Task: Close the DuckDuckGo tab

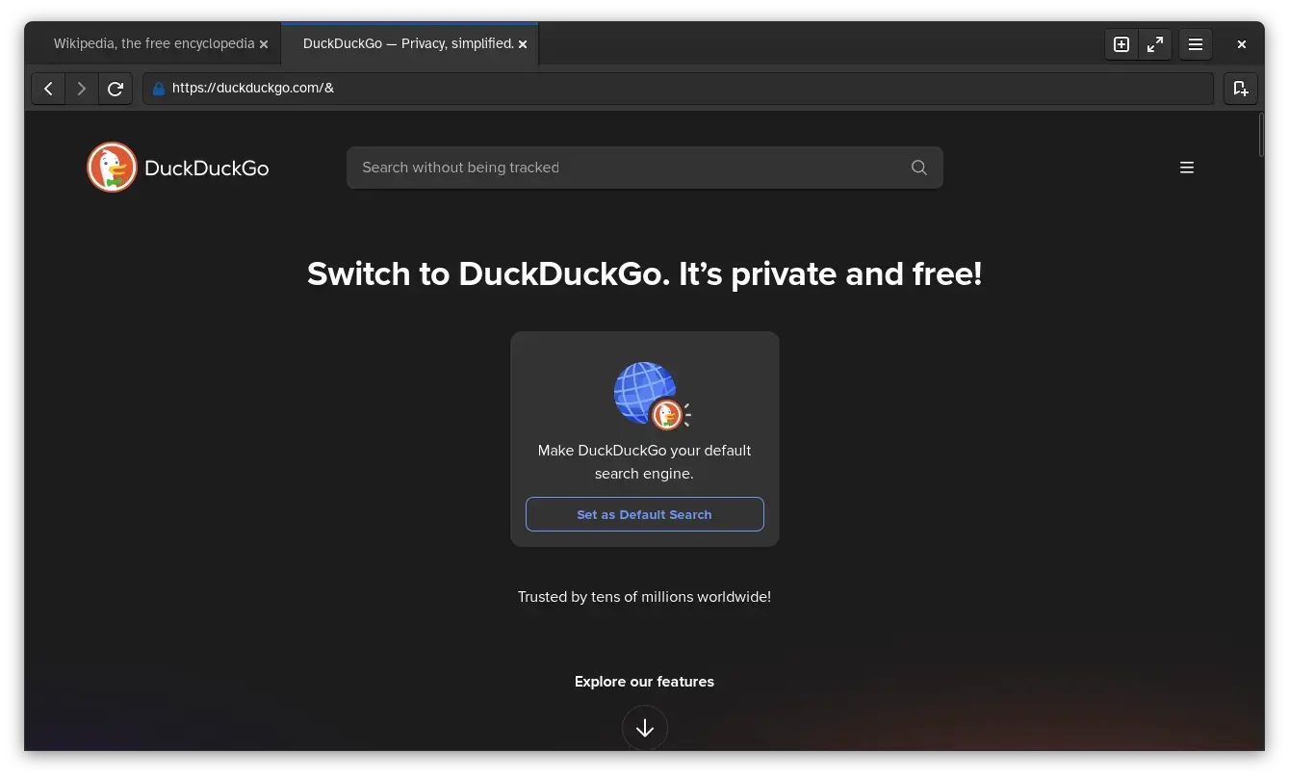Action: tap(523, 44)
